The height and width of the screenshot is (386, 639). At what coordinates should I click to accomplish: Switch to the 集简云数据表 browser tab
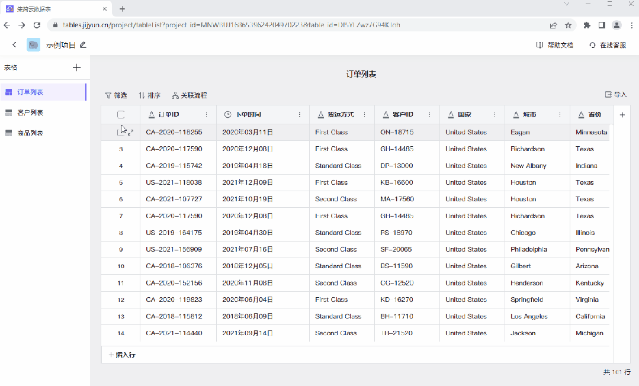click(x=56, y=8)
